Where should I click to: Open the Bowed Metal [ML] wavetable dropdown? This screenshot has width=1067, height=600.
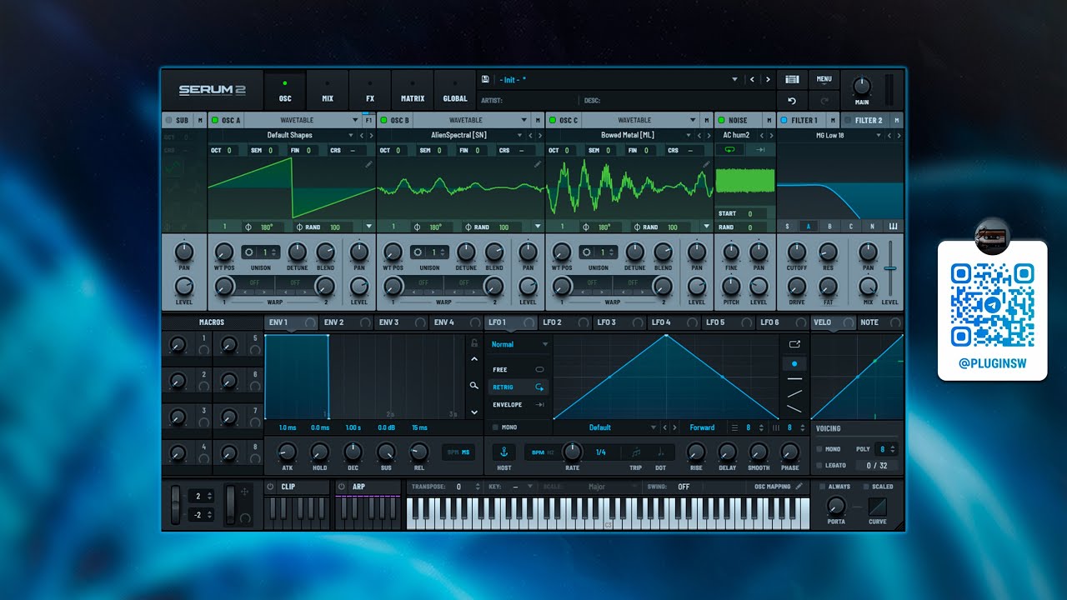[x=629, y=135]
